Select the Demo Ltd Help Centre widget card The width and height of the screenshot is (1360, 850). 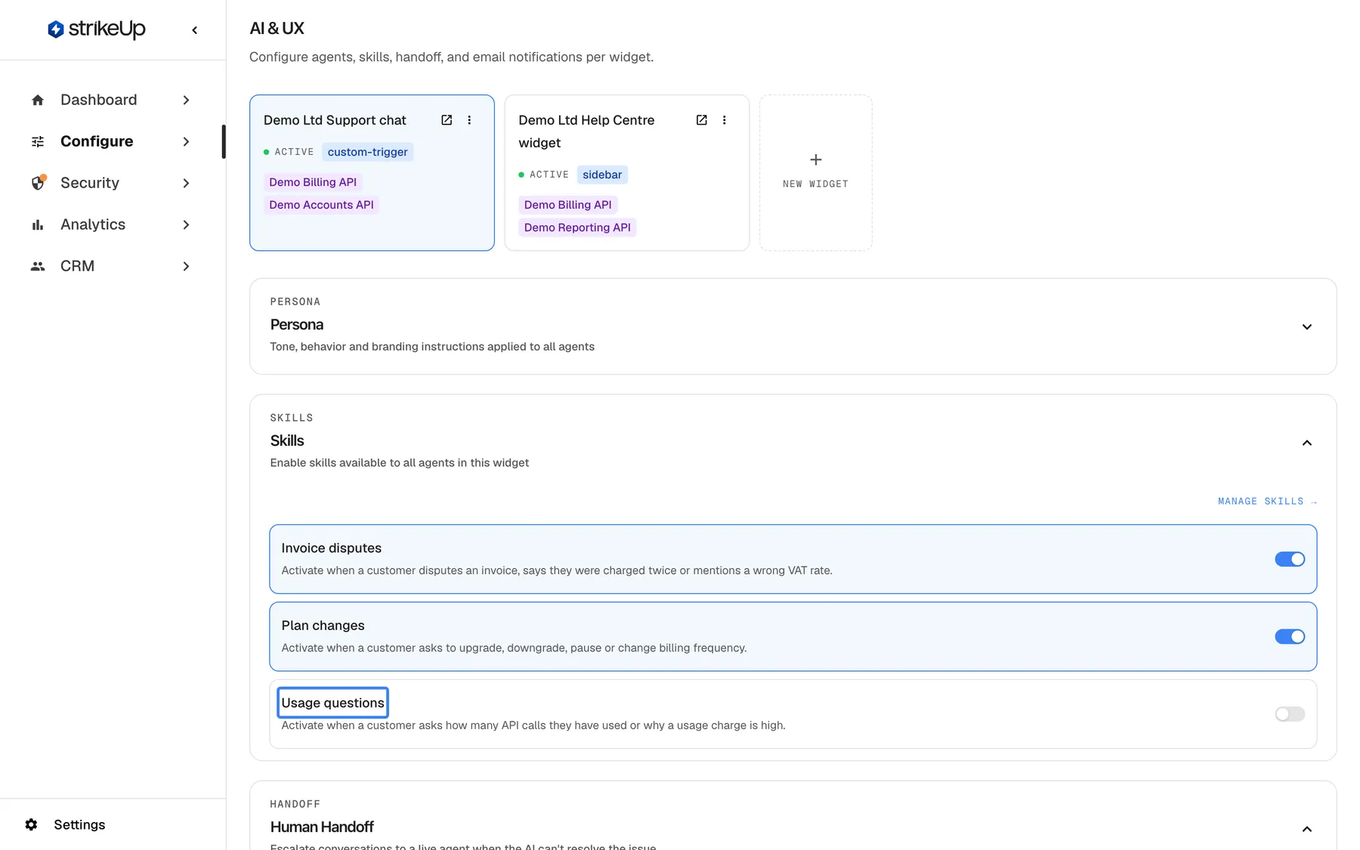(626, 172)
